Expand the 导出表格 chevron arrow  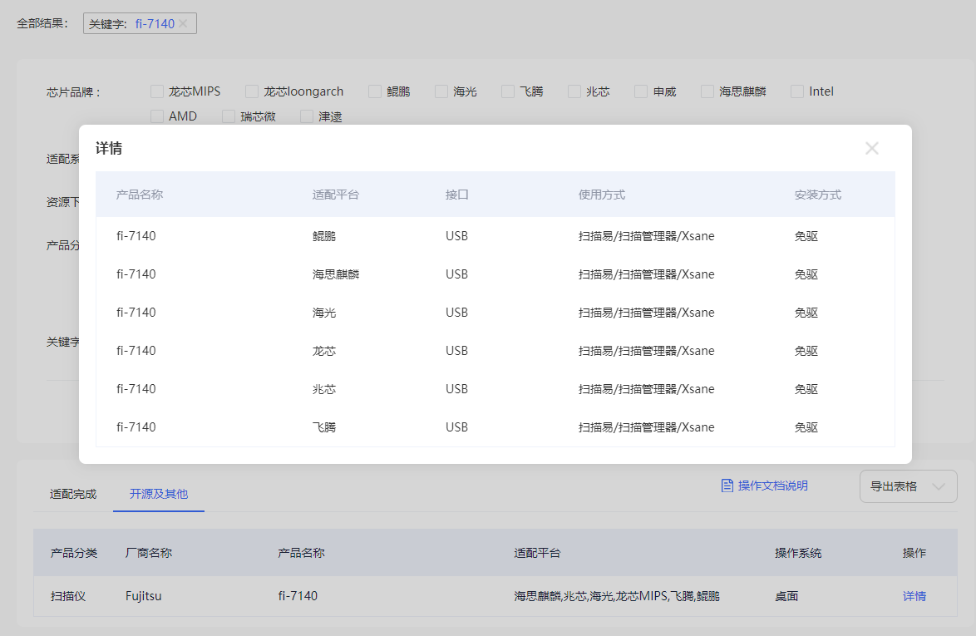[939, 486]
